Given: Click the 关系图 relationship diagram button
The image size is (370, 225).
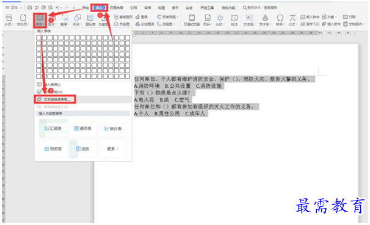Looking at the screenshot, I should click(122, 24).
